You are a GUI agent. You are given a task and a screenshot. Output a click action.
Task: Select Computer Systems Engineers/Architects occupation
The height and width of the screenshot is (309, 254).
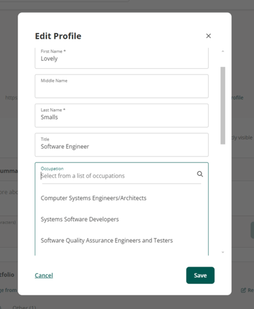click(93, 198)
